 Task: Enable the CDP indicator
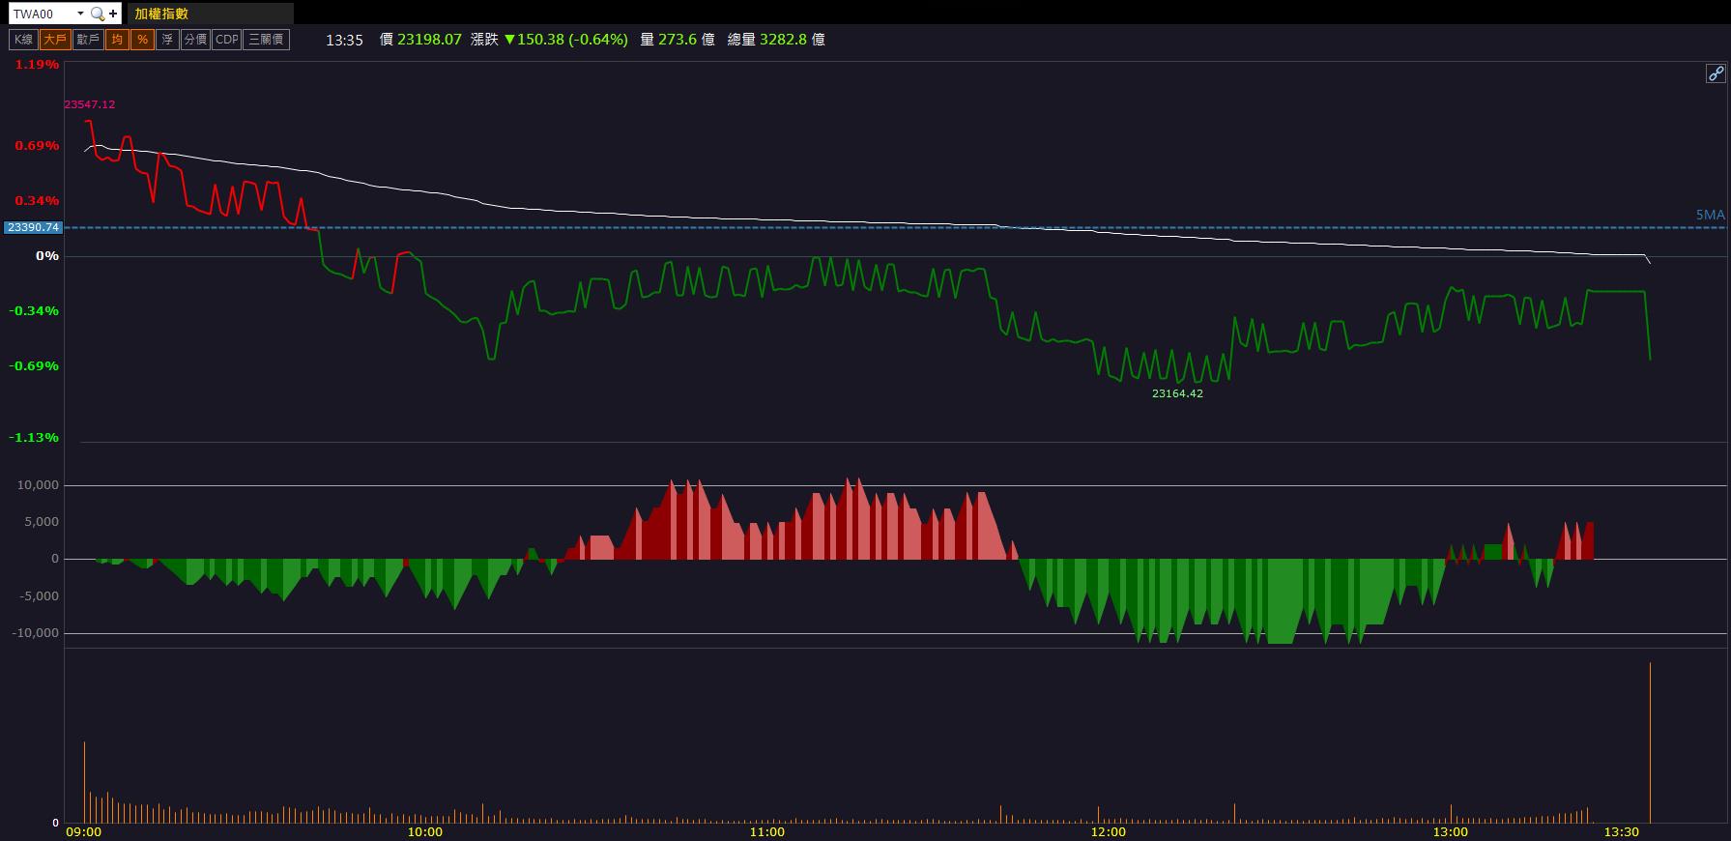[x=226, y=40]
